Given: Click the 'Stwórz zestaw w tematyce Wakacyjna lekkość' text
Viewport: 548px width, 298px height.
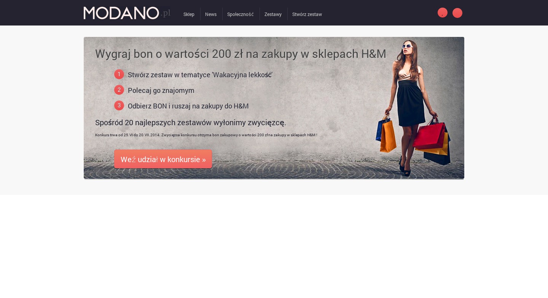Looking at the screenshot, I should click(200, 75).
